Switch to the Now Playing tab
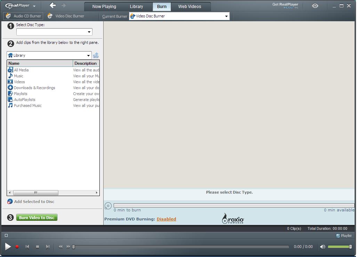 click(x=104, y=7)
